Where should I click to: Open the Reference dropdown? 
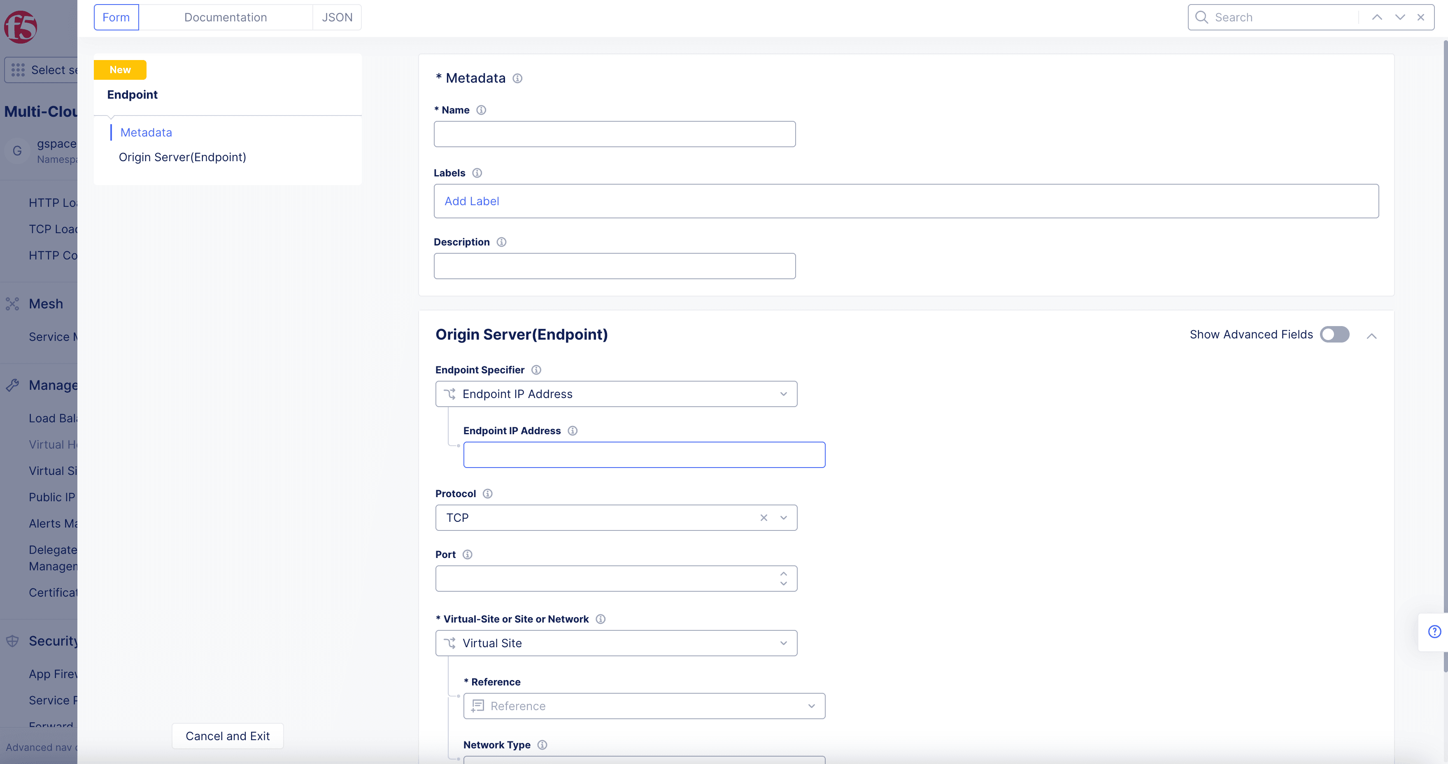[x=644, y=706]
